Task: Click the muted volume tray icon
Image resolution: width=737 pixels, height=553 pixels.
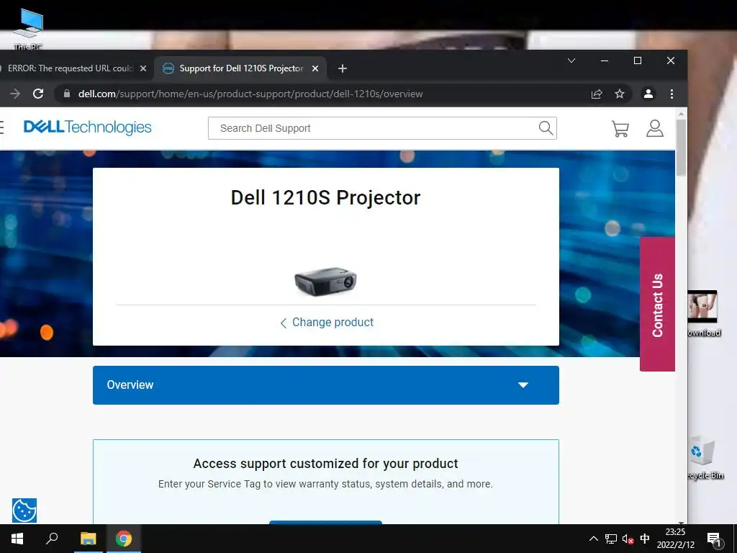Action: tap(628, 539)
